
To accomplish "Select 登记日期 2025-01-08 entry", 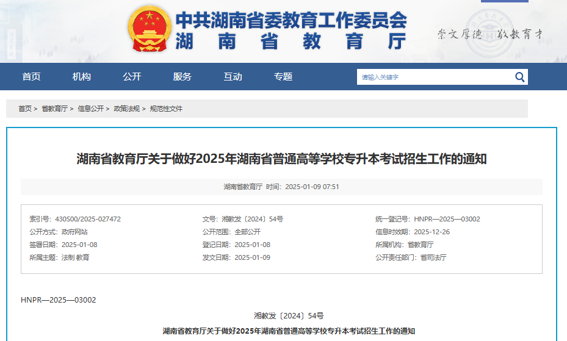I will click(x=236, y=245).
